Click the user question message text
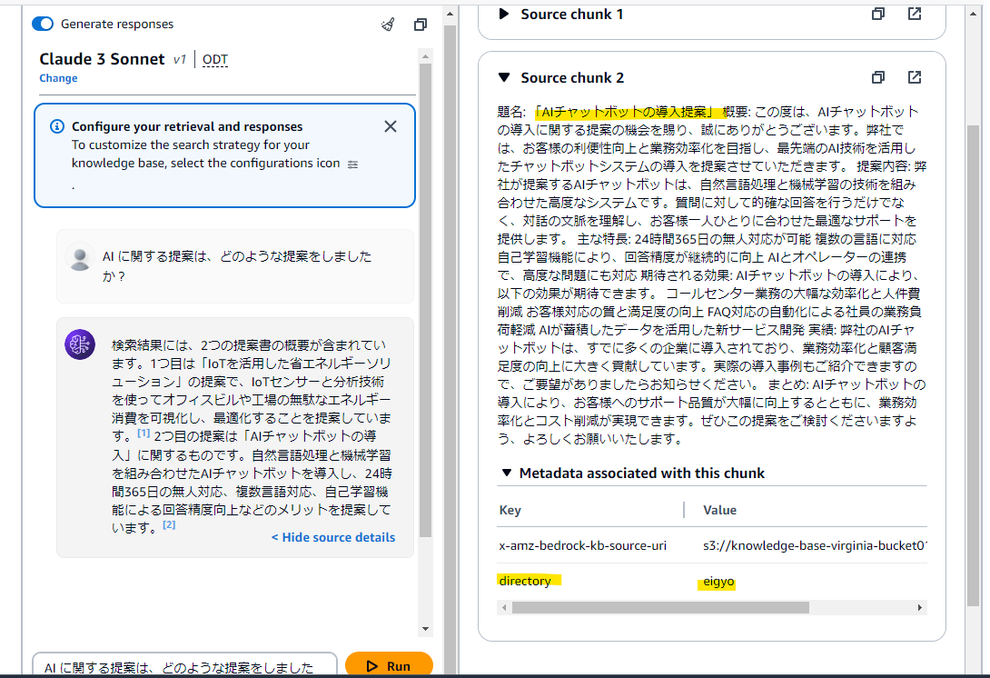The image size is (990, 678). 237,266
